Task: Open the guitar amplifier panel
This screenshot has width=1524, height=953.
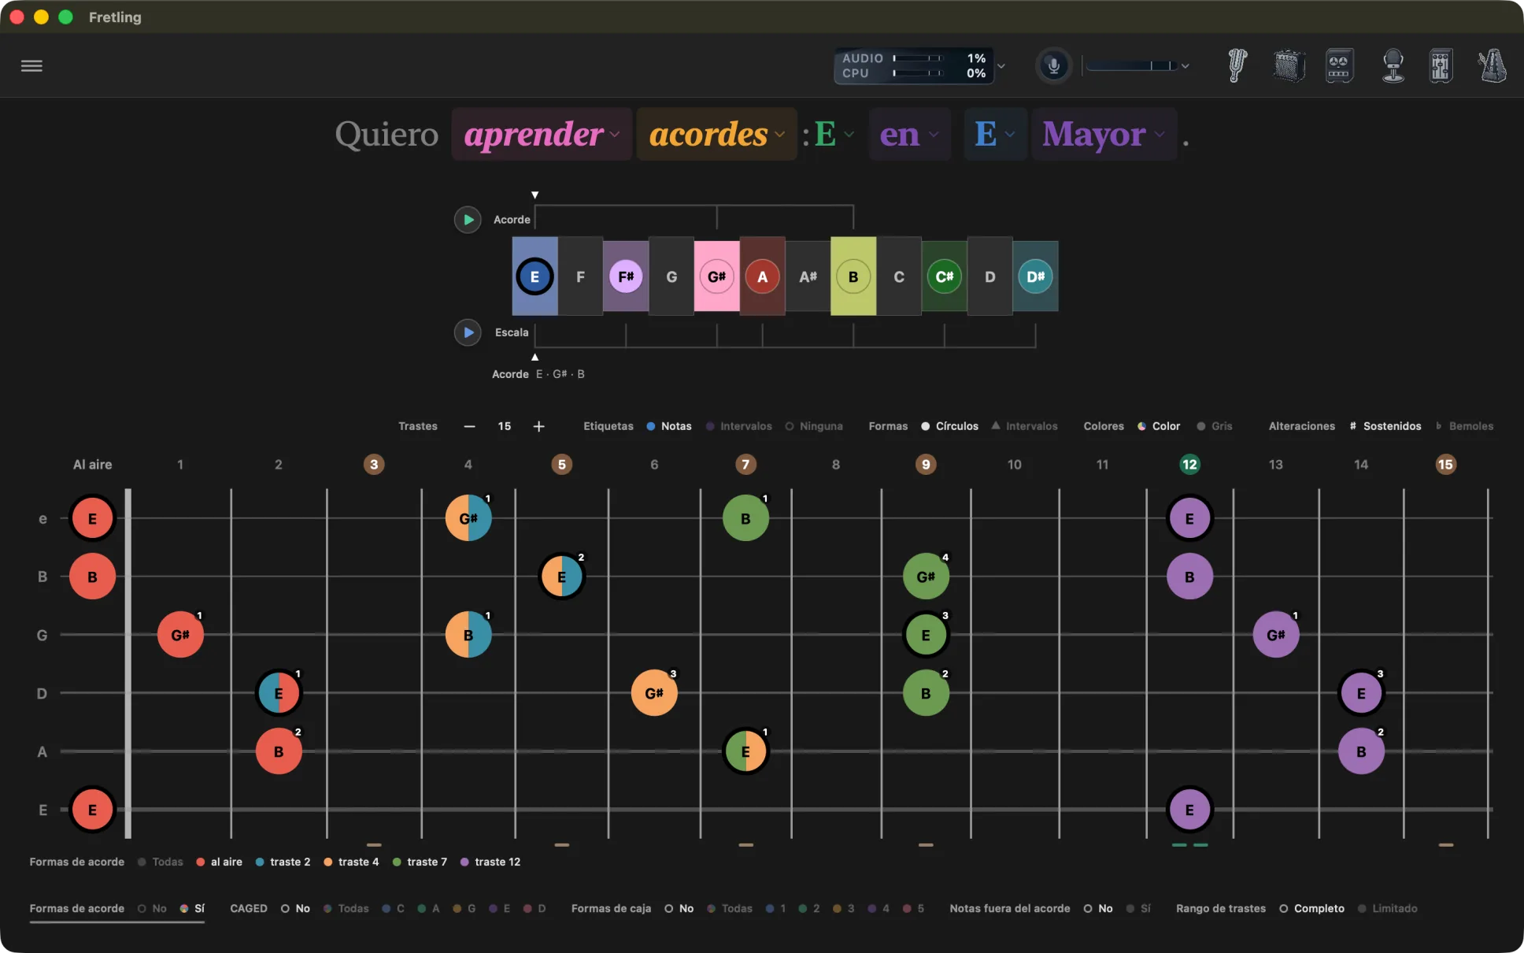Action: [x=1289, y=65]
